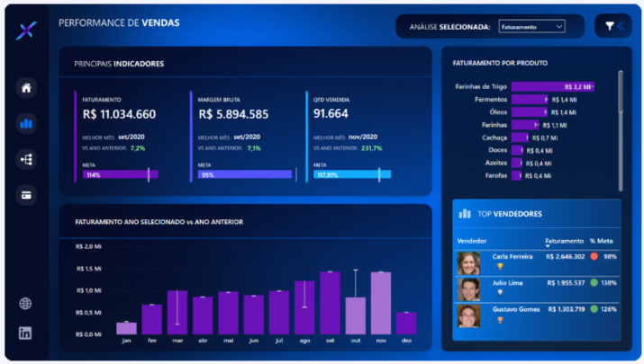Click Julio Lima's profile photo
Screen dimensions: 644x364
click(x=468, y=289)
